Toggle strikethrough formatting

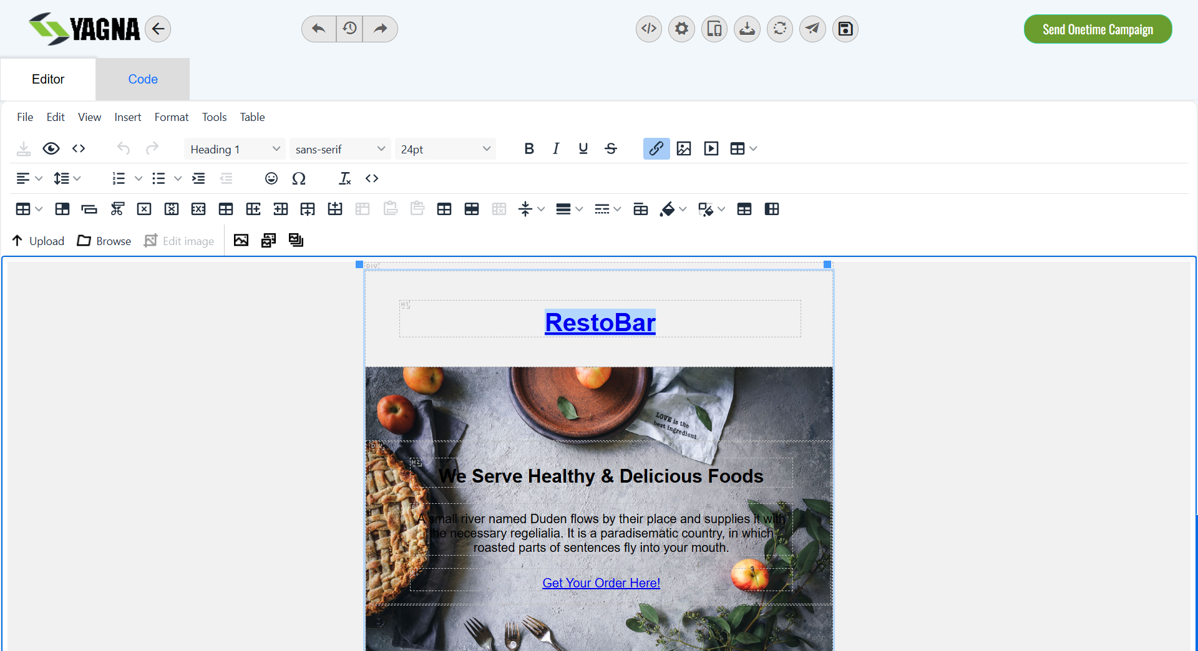tap(611, 148)
